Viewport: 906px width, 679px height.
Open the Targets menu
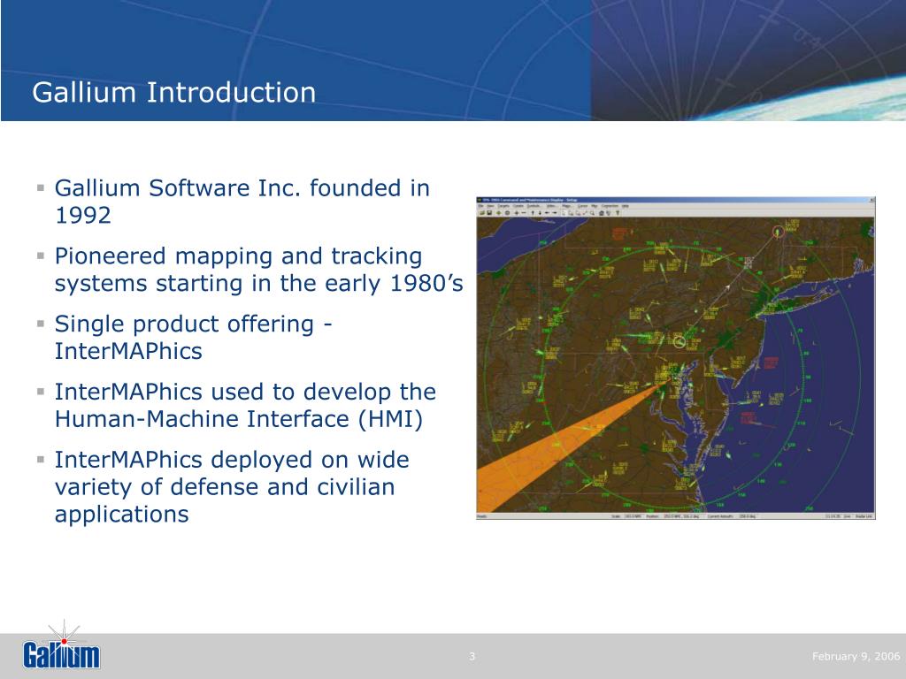pos(503,206)
